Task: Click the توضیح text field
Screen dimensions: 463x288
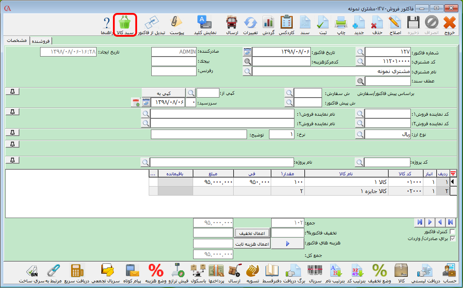Action: (x=198, y=135)
